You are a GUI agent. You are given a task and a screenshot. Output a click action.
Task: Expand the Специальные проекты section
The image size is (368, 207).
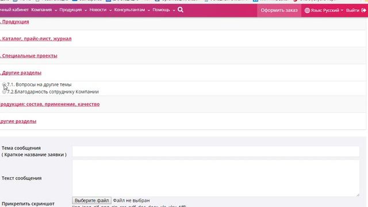point(29,56)
